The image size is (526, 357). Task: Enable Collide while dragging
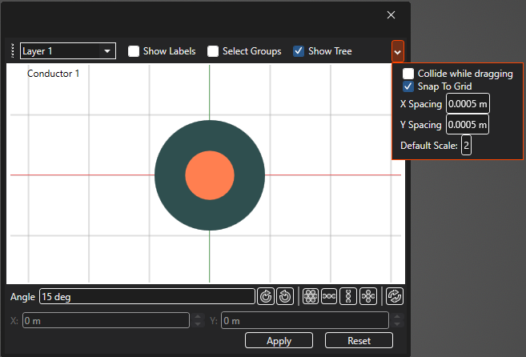[408, 74]
